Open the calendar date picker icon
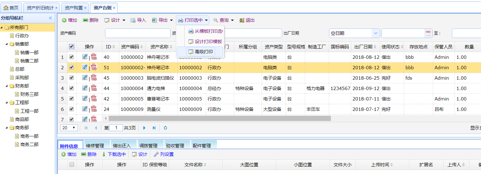The height and width of the screenshot is (174, 481). click(428, 33)
